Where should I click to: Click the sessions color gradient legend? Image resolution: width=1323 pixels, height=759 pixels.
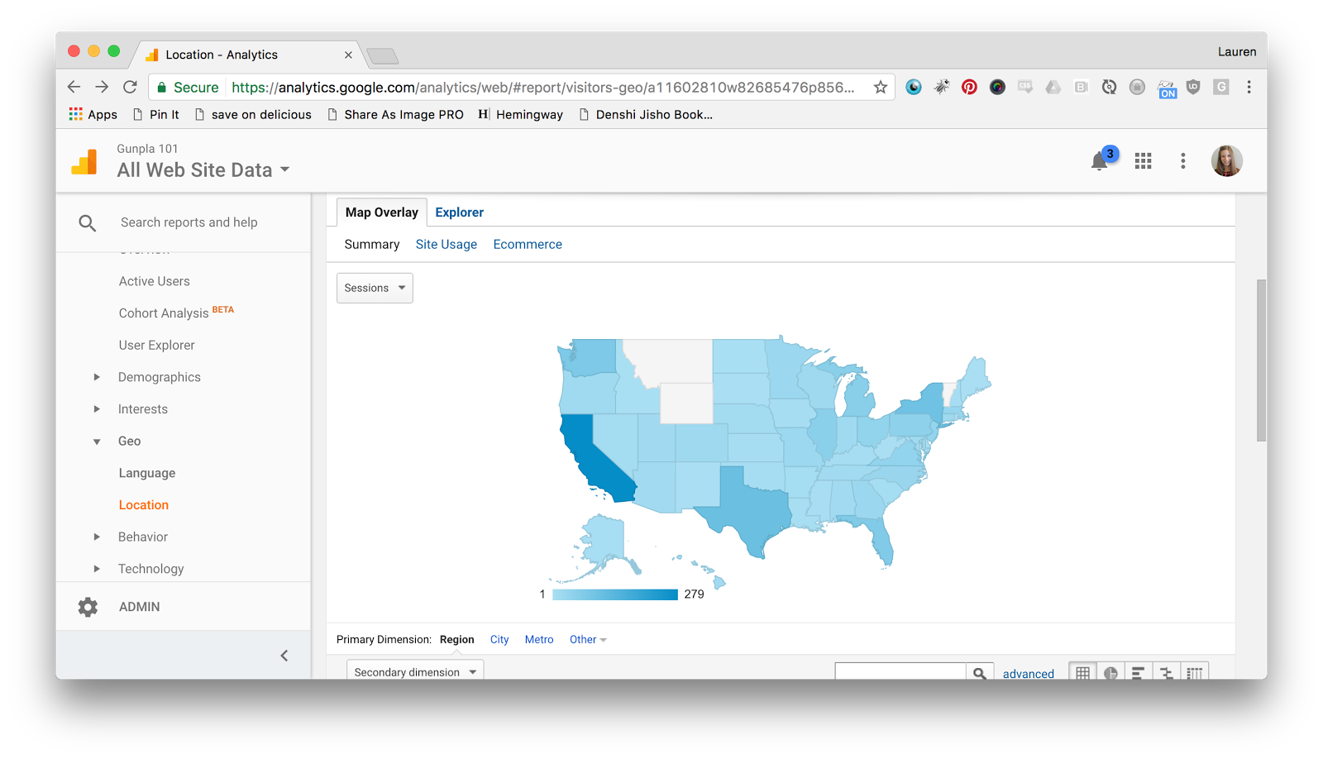coord(615,594)
